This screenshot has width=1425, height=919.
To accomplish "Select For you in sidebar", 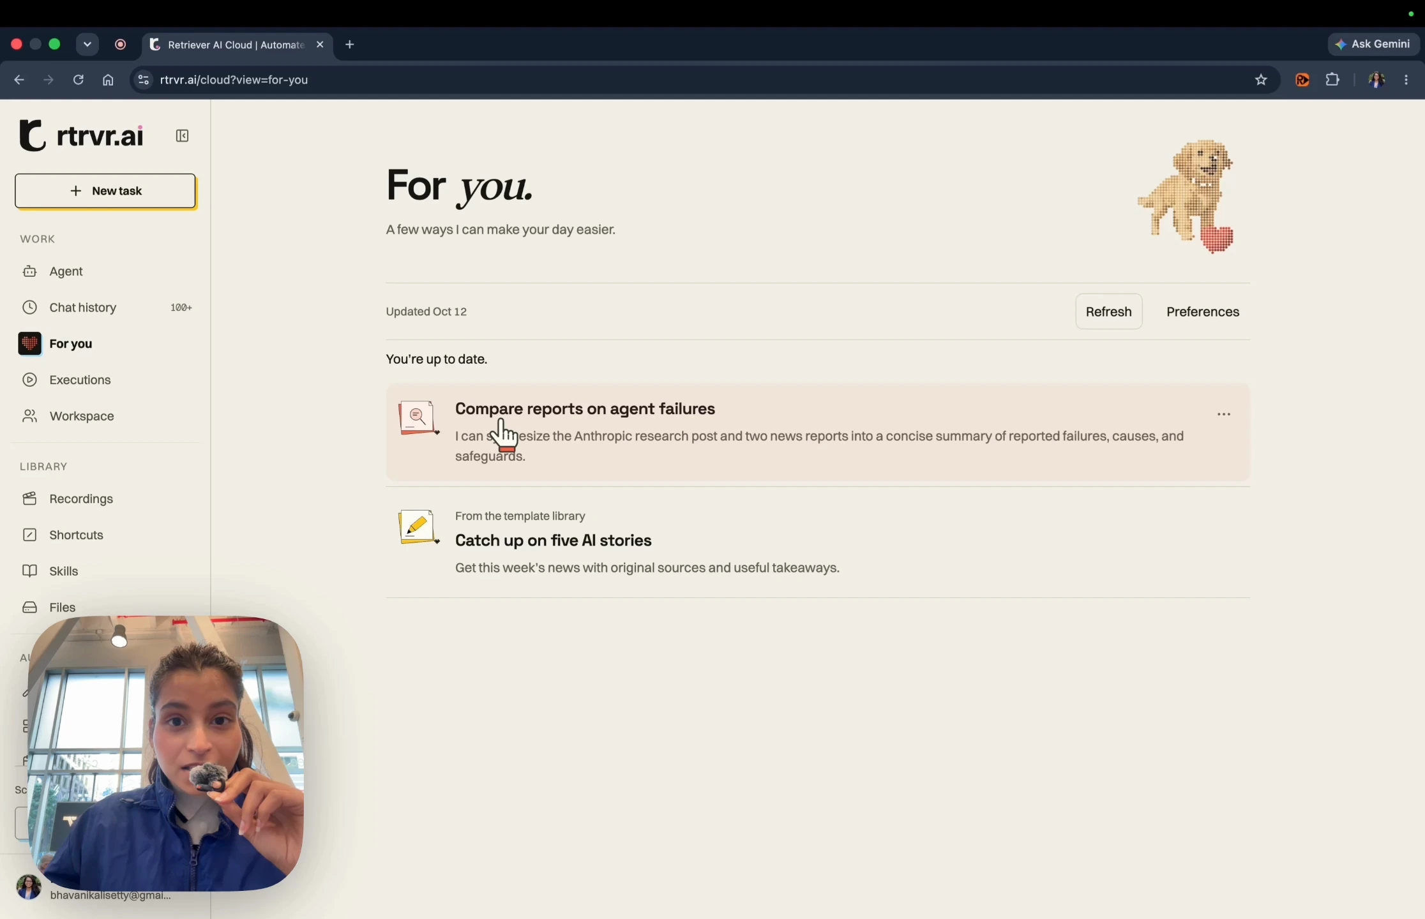I will pos(105,344).
